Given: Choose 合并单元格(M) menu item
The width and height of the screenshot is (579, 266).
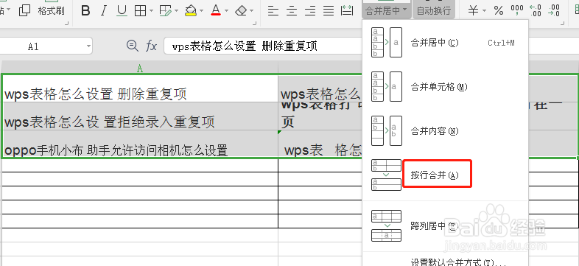Looking at the screenshot, I should [446, 87].
